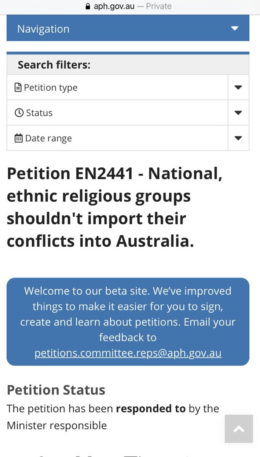This screenshot has height=457, width=260.
Task: Click the clock icon beside Status
Action: [19, 113]
